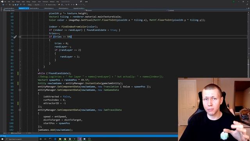The height and width of the screenshot is (141, 250).
Task: Click 'jamGames.Add(newJamGame);' line
Action: (55, 130)
